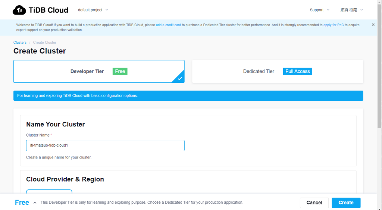This screenshot has height=210, width=382.
Task: Expand the Free pricing summary caret
Action: (x=35, y=203)
